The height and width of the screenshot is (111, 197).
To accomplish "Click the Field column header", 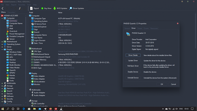I will 43,13.
